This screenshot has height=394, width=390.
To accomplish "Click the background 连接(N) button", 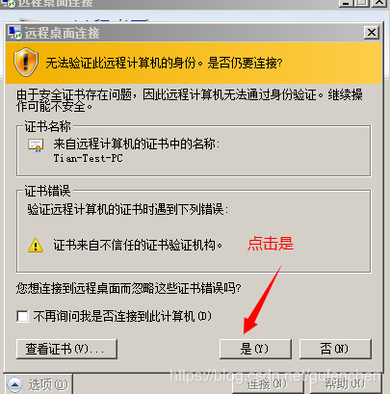I will [267, 384].
